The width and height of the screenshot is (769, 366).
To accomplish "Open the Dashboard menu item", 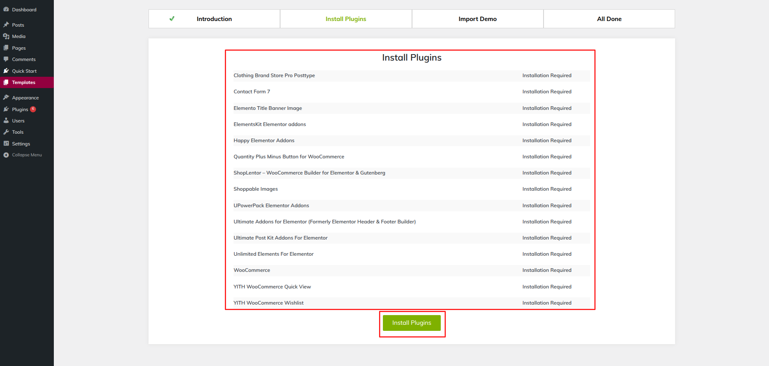I will [x=27, y=9].
